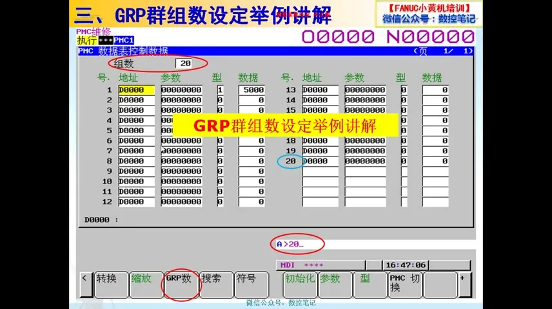The image size is (552, 309).
Task: Click the PMC1 indicator label
Action: [x=124, y=40]
